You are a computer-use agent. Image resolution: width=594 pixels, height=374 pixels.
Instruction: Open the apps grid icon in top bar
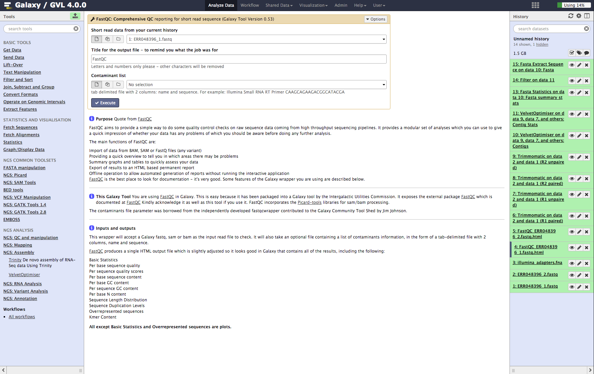[535, 5]
